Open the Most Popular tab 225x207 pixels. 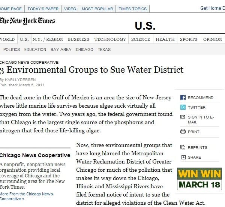[x=97, y=9]
